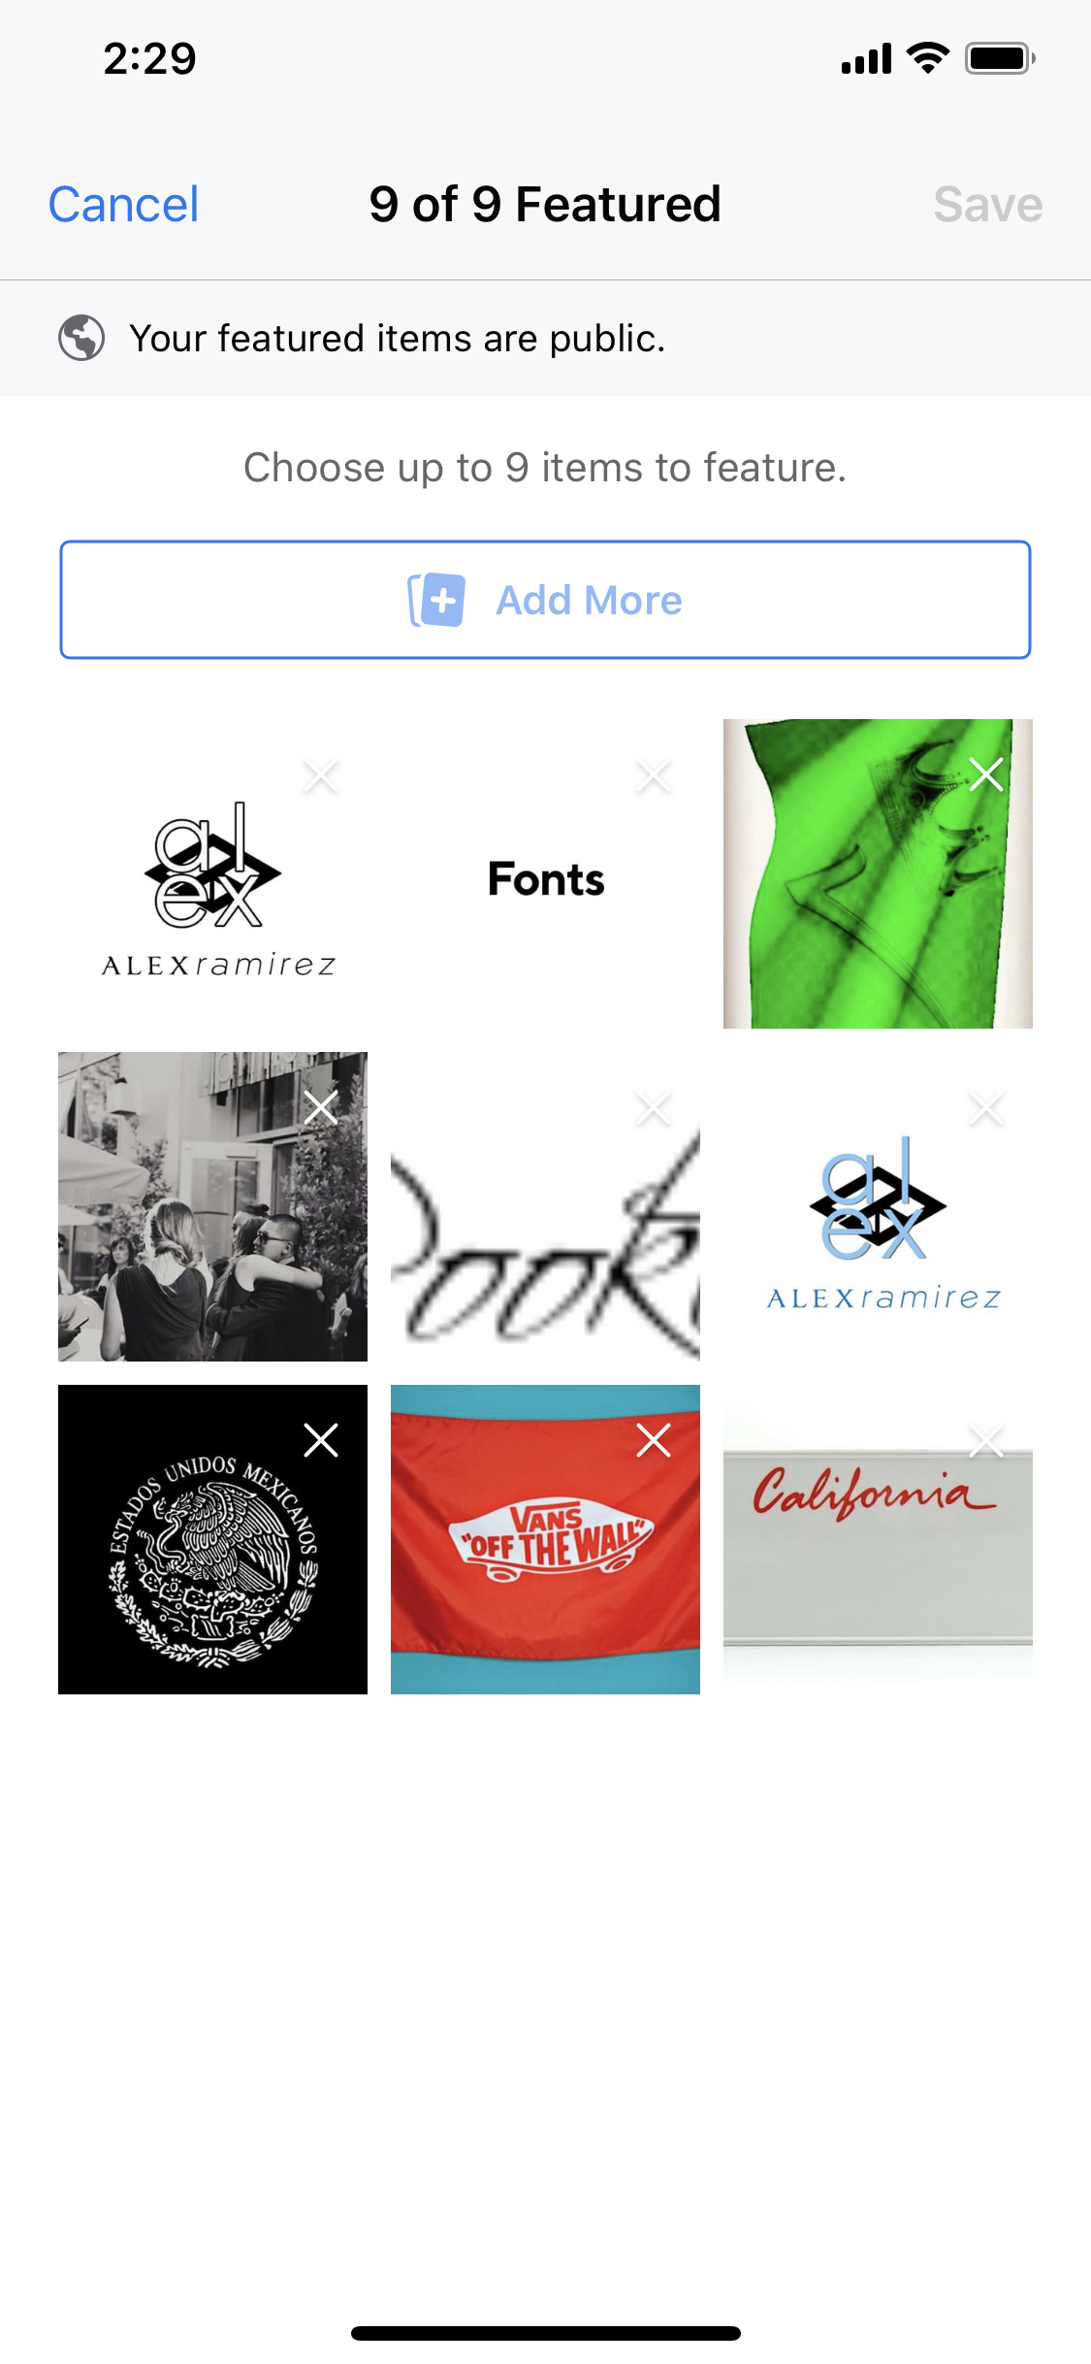Save the featured selection
Screen dimensions: 1091x2364
987,205
